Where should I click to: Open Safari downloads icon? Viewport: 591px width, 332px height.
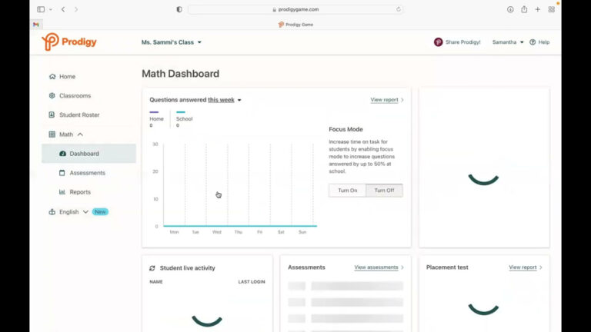[x=510, y=9]
